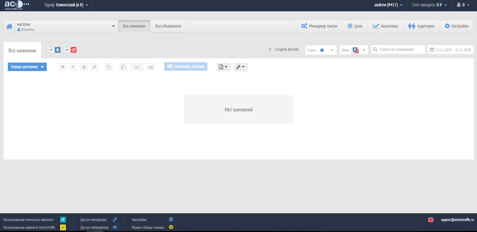Click the pencil edit campaign icon
Viewport: 477px width, 232px height.
point(94,67)
